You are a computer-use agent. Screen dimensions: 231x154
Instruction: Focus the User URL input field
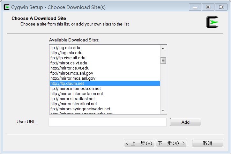click(108, 122)
